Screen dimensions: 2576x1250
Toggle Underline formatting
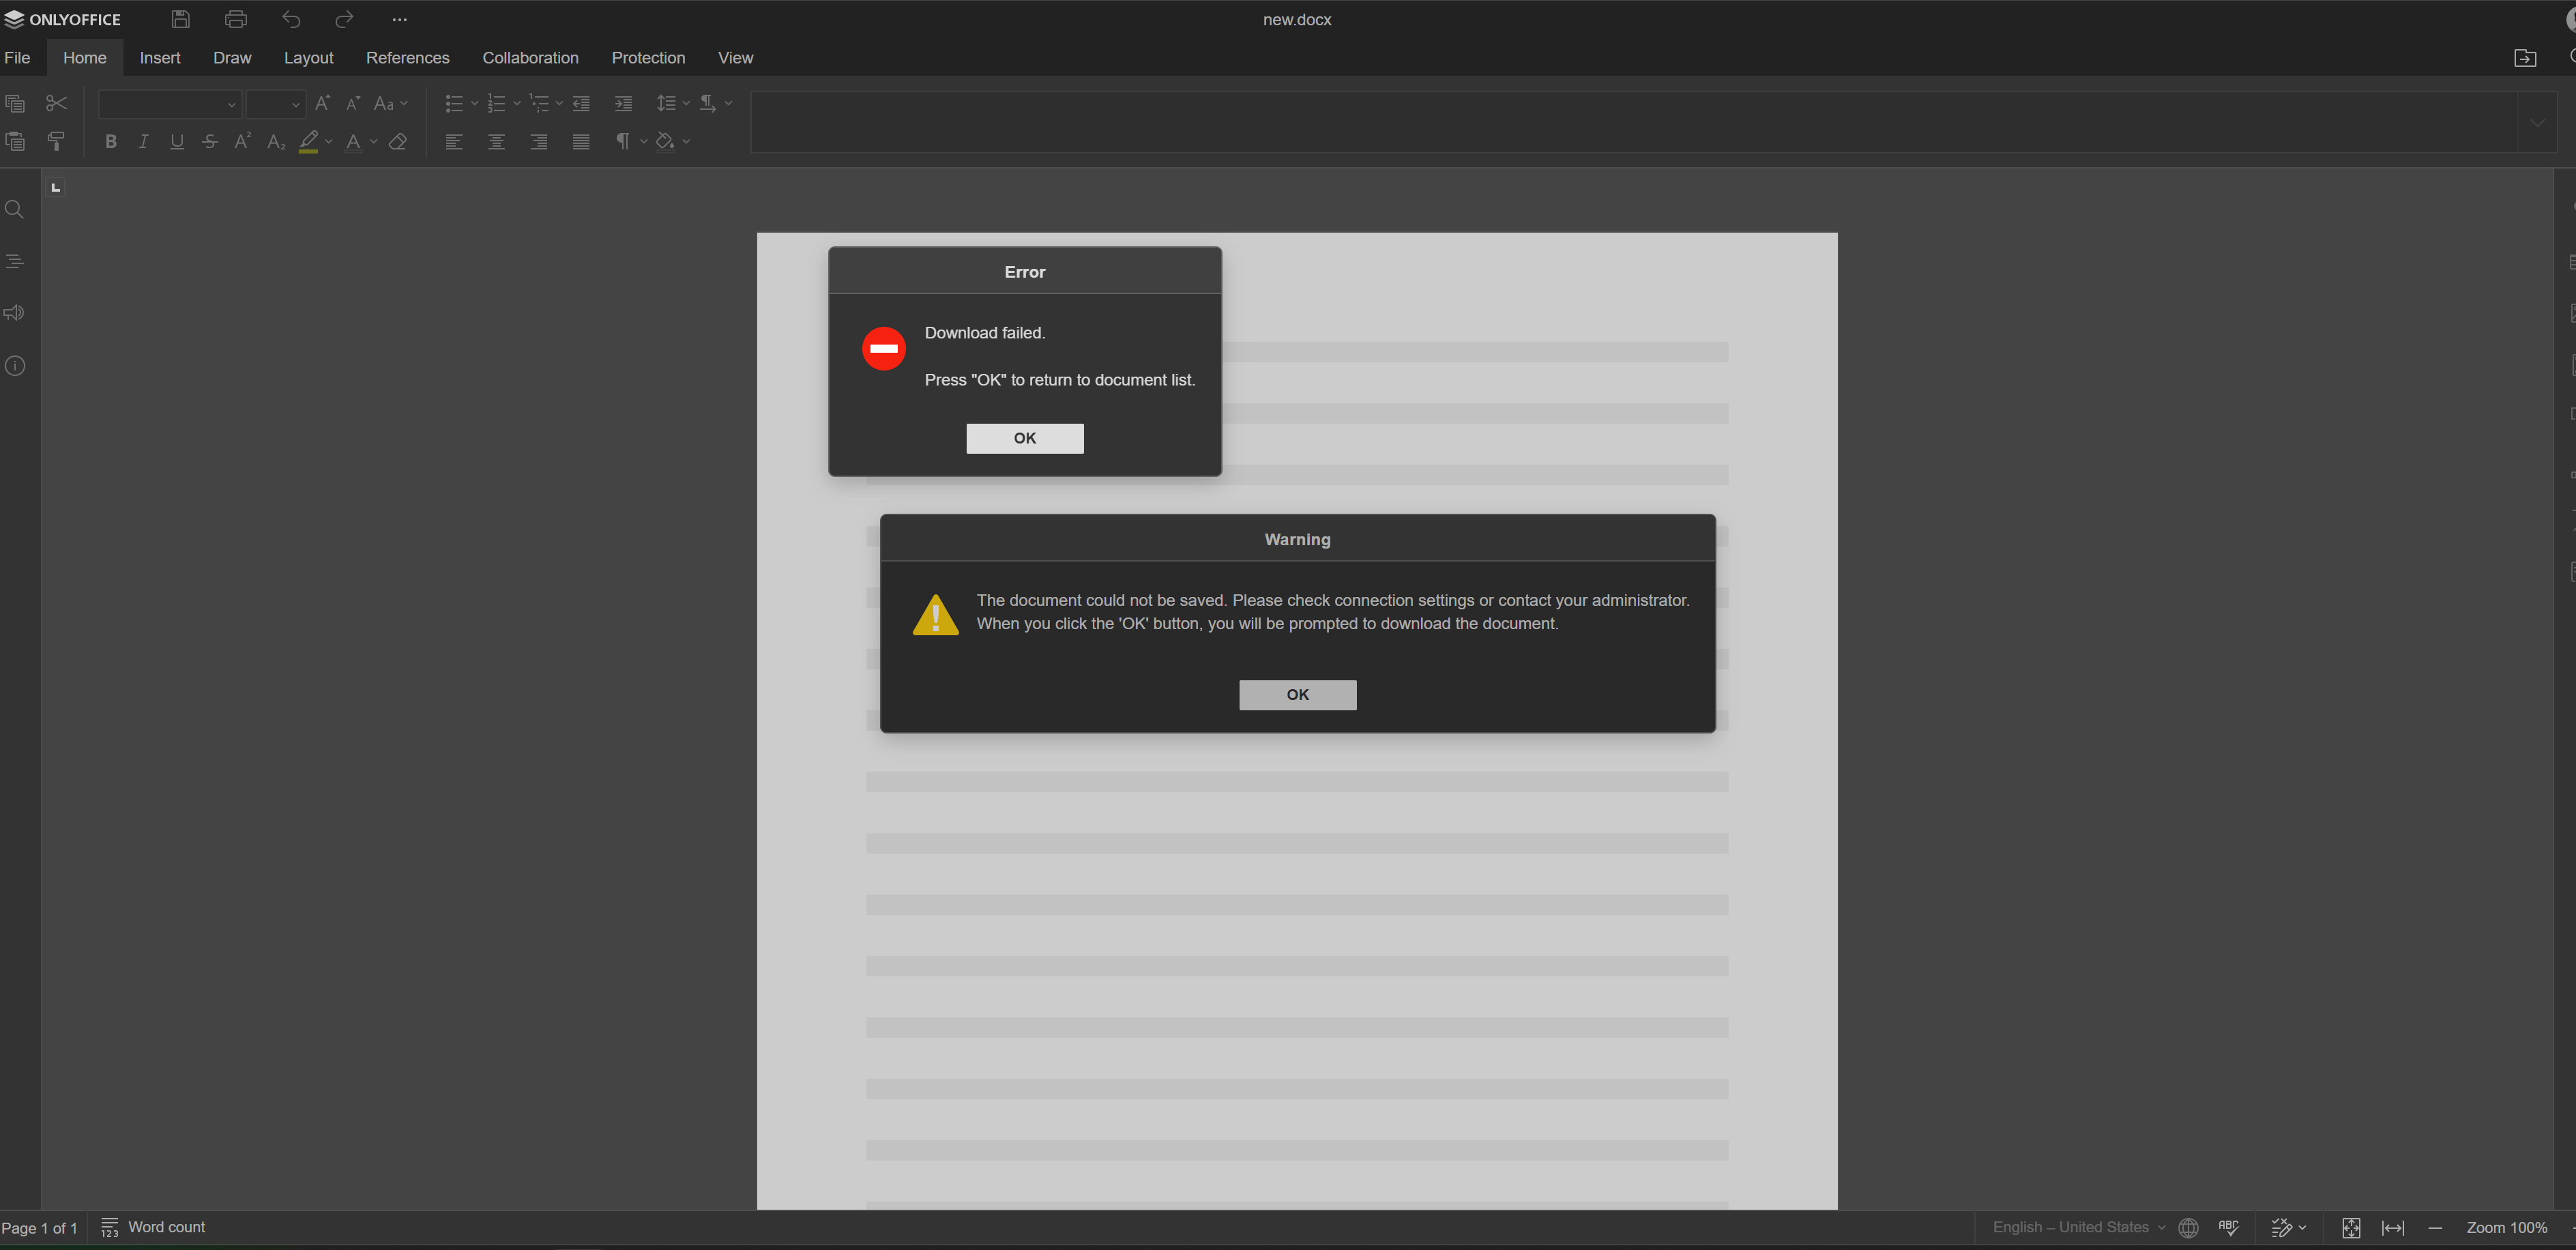click(177, 141)
